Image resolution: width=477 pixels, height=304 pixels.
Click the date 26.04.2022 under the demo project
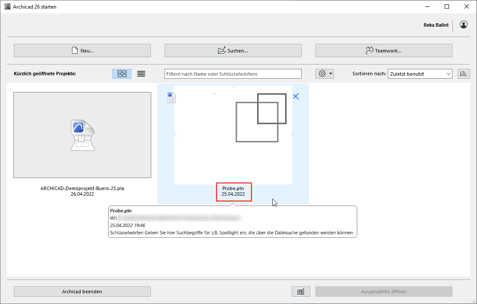[82, 194]
